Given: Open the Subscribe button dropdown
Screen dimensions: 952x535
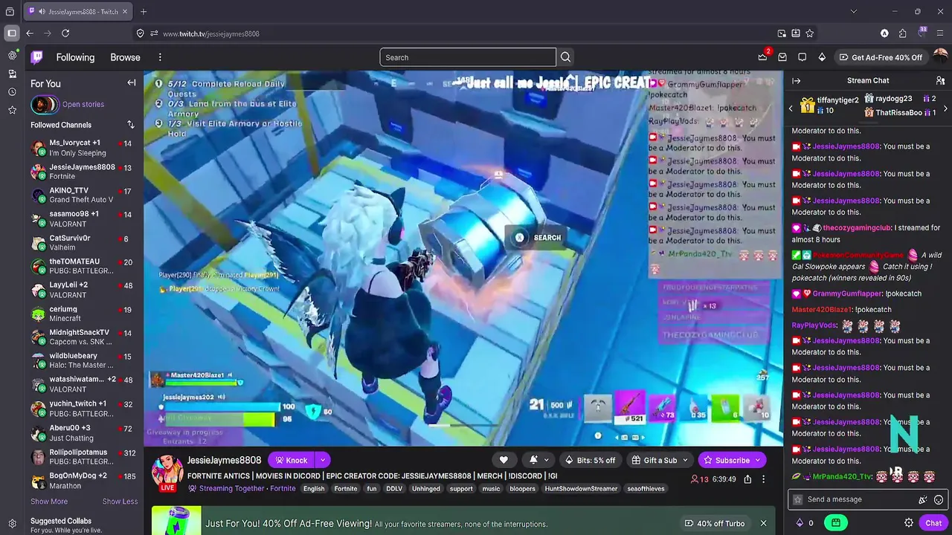Looking at the screenshot, I should 759,460.
